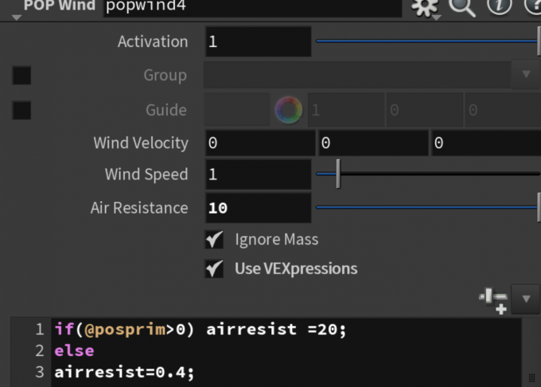Screen dimensions: 541x387
Task: Click the Activation value field
Action: coord(259,41)
